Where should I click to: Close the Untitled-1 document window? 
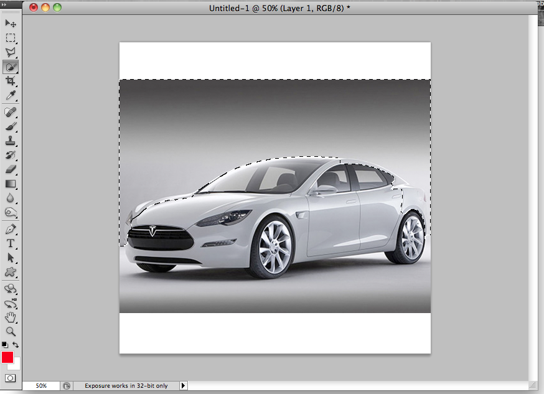pos(34,7)
